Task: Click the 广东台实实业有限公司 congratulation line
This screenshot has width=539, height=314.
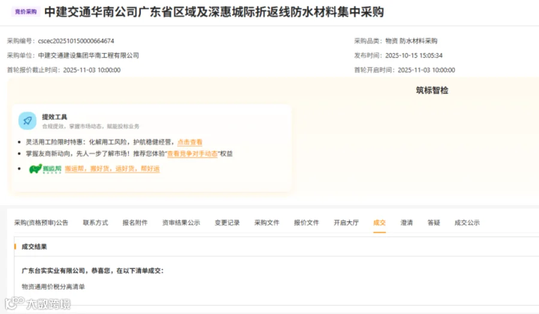Action: click(x=92, y=271)
